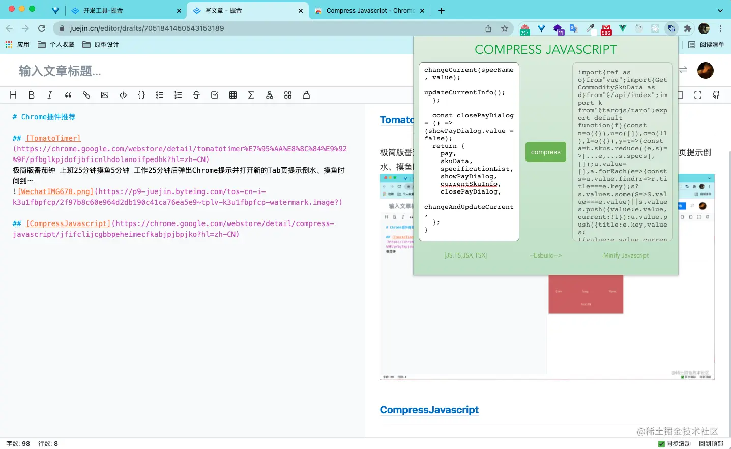The height and width of the screenshot is (449, 731).
Task: Open the CompressJavascript heading link in preview
Action: 429,410
